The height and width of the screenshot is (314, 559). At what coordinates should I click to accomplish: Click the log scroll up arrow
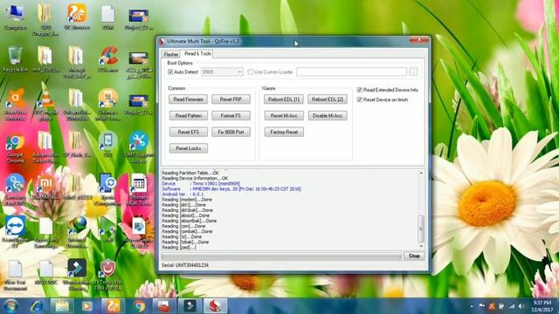421,173
